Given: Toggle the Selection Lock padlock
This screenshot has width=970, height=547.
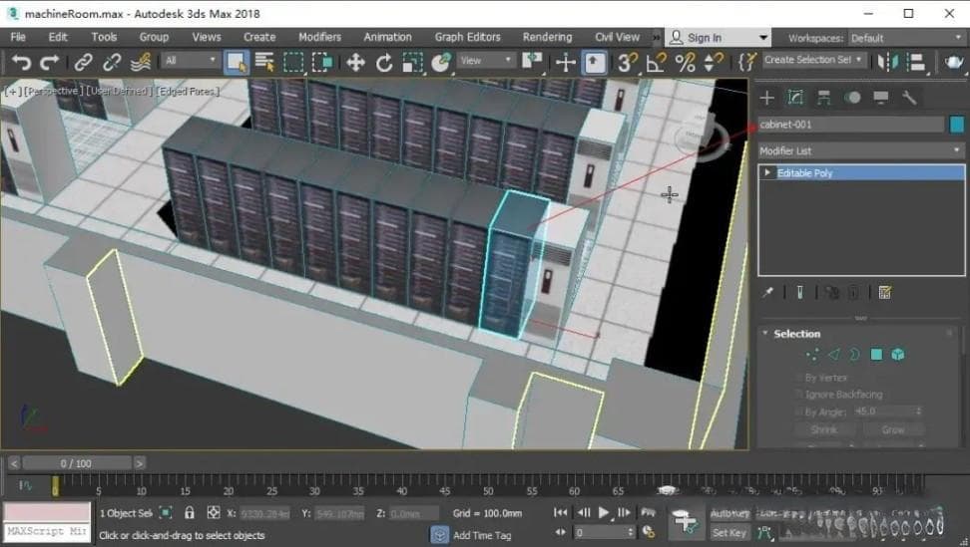Looking at the screenshot, I should pos(190,513).
